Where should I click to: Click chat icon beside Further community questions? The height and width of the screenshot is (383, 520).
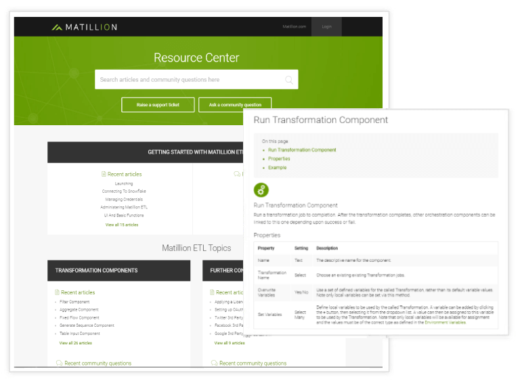tap(214, 363)
